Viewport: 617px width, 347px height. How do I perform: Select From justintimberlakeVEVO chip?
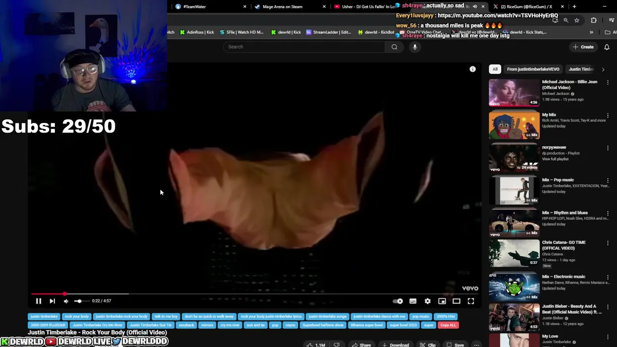[x=533, y=69]
